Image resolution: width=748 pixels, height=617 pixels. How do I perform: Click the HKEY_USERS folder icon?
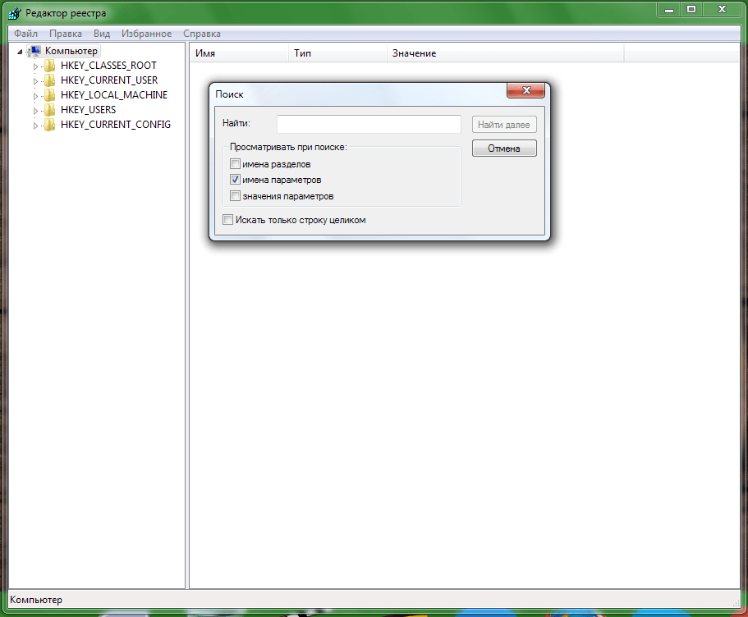click(x=49, y=110)
